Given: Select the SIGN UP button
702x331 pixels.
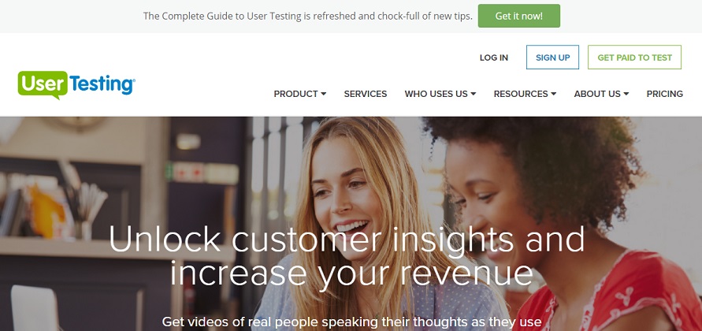Looking at the screenshot, I should pyautogui.click(x=552, y=58).
